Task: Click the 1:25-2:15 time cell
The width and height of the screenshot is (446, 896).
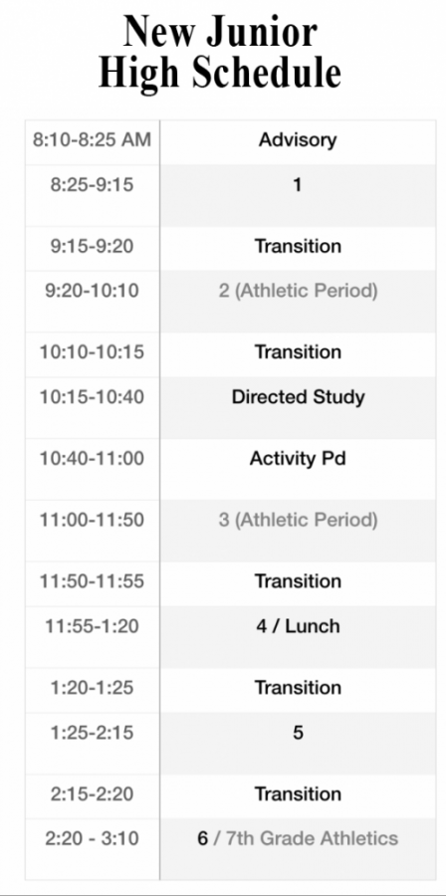Action: coord(92,733)
